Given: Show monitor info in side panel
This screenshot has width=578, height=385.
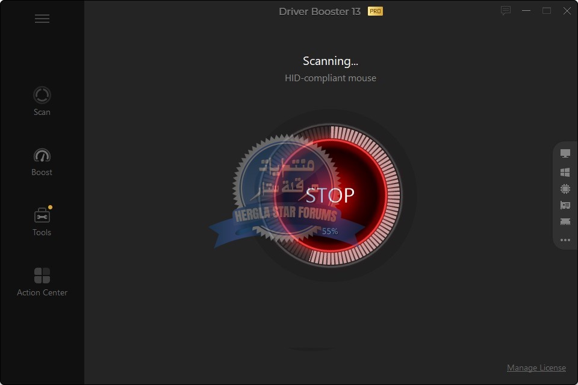Looking at the screenshot, I should pos(565,154).
